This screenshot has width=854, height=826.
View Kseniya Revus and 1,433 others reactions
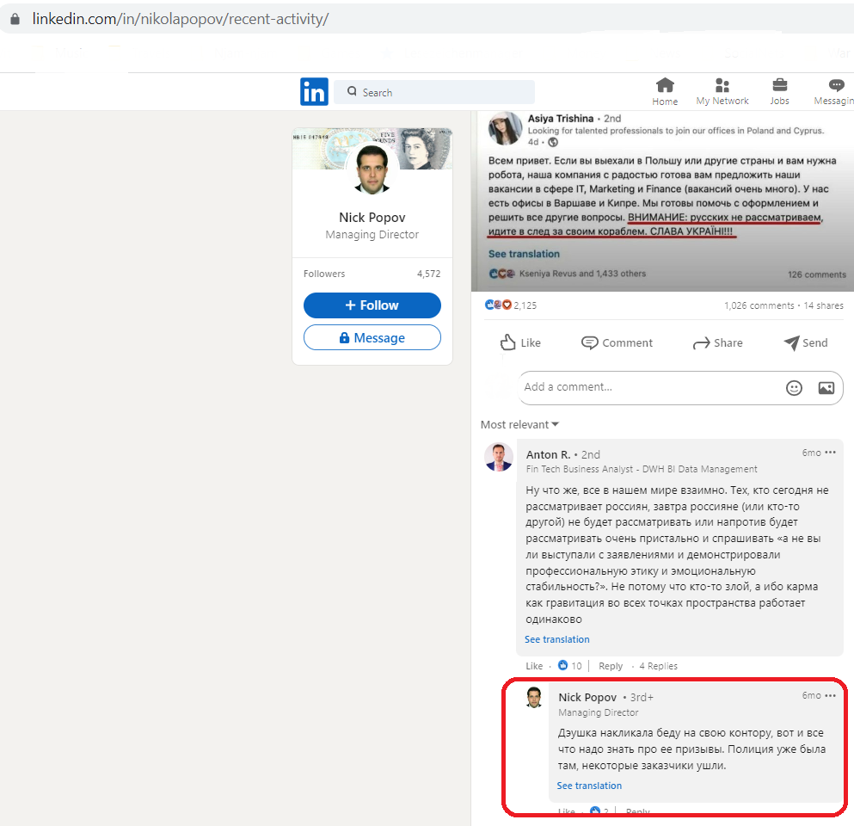click(x=582, y=274)
